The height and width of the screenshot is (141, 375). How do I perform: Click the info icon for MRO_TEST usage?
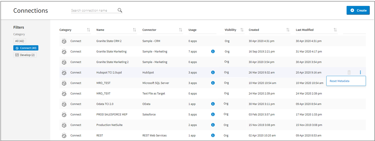pos(213,83)
